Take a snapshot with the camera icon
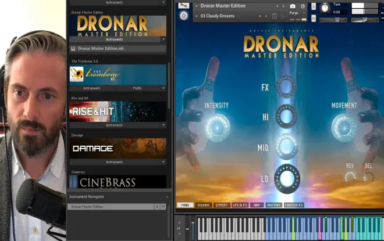Image resolution: width=384 pixels, height=241 pixels. (293, 6)
